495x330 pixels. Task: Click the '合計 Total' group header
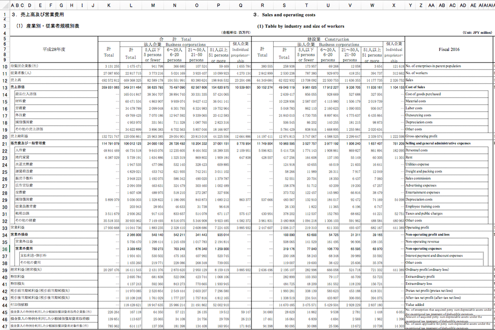coord(175,39)
